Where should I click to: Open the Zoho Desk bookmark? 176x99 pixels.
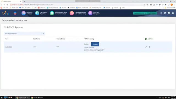tap(4, 8)
